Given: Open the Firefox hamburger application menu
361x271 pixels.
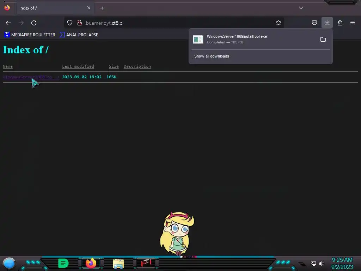Looking at the screenshot, I should (353, 23).
